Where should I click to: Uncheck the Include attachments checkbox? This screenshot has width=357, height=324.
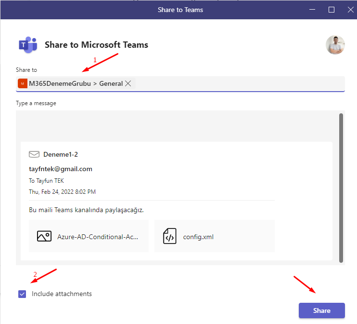(x=22, y=294)
